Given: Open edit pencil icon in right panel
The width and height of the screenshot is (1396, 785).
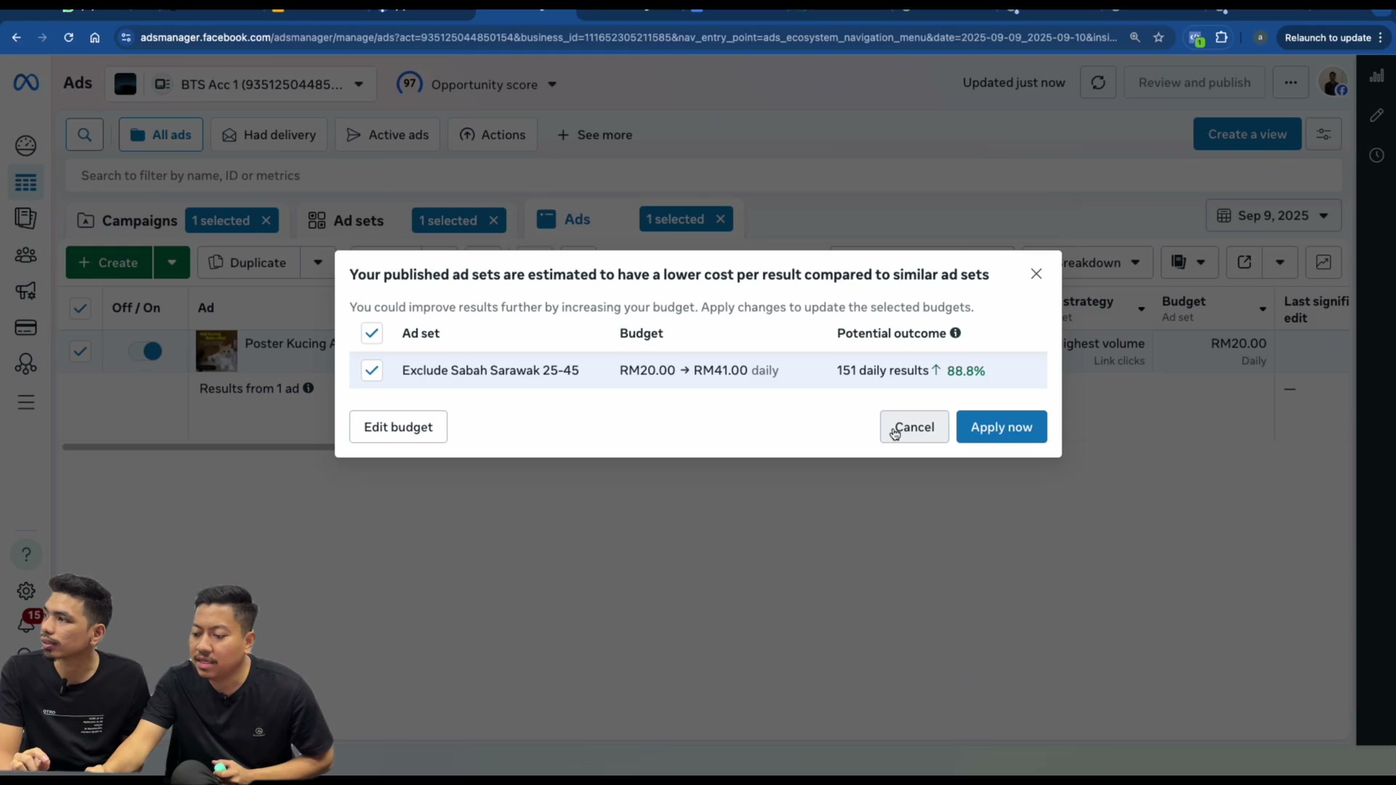Looking at the screenshot, I should 1376,116.
